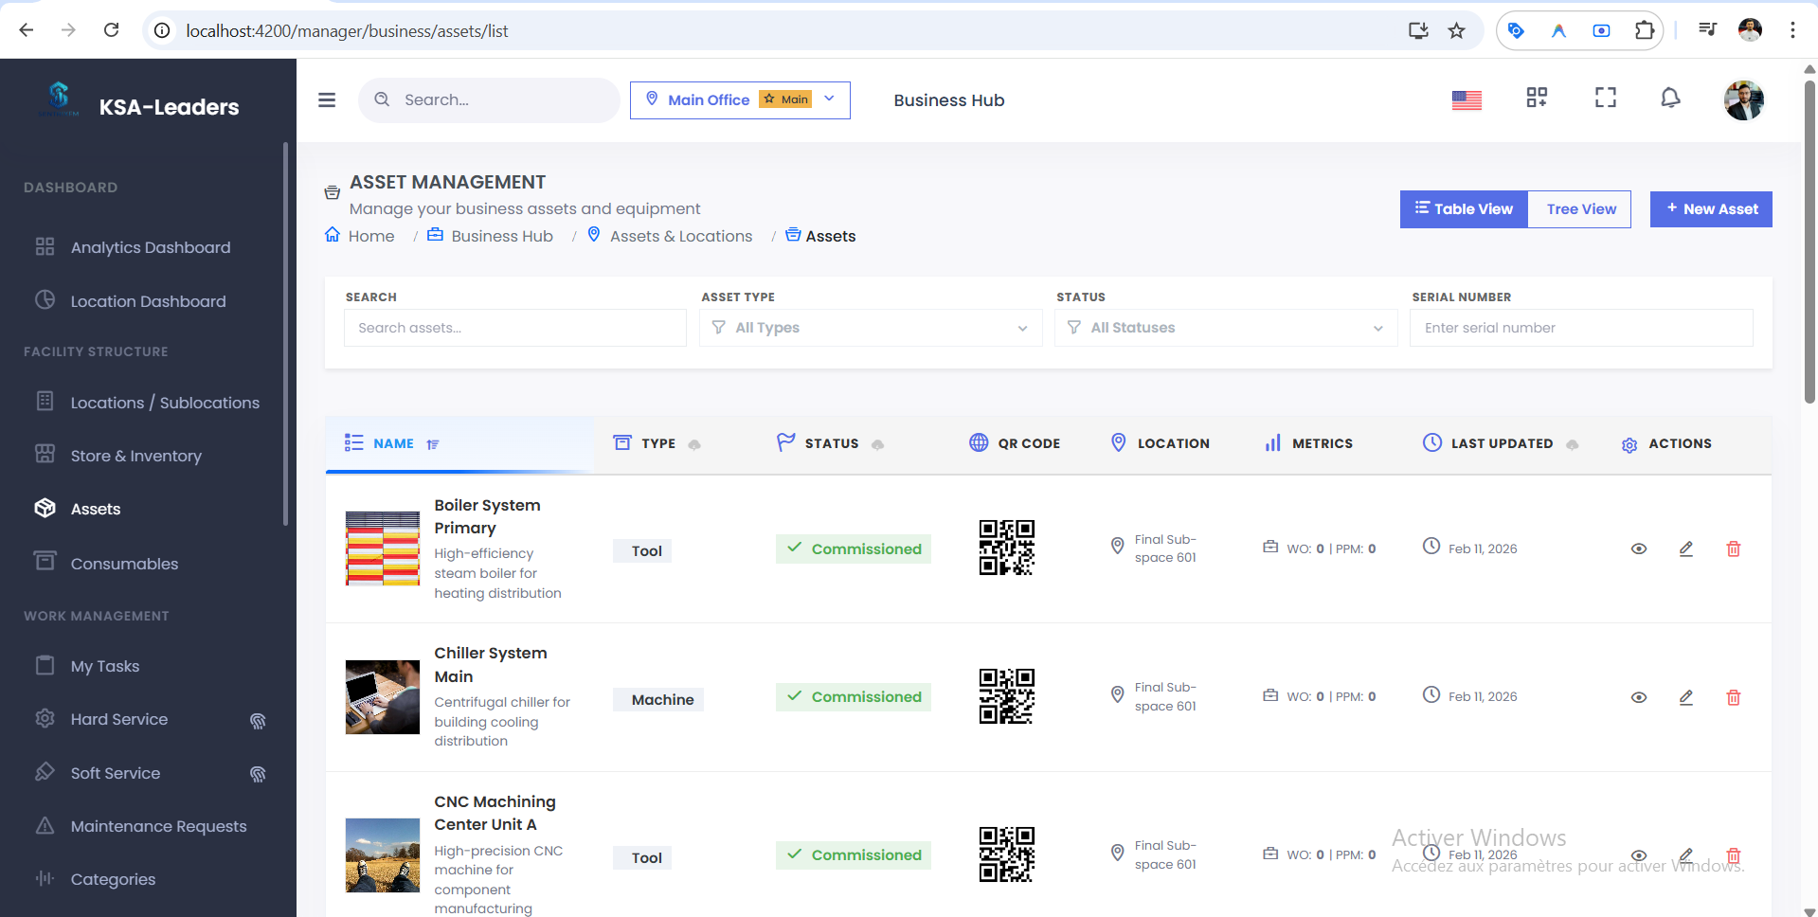Open the All Types asset type dropdown
This screenshot has width=1818, height=917.
pos(870,328)
